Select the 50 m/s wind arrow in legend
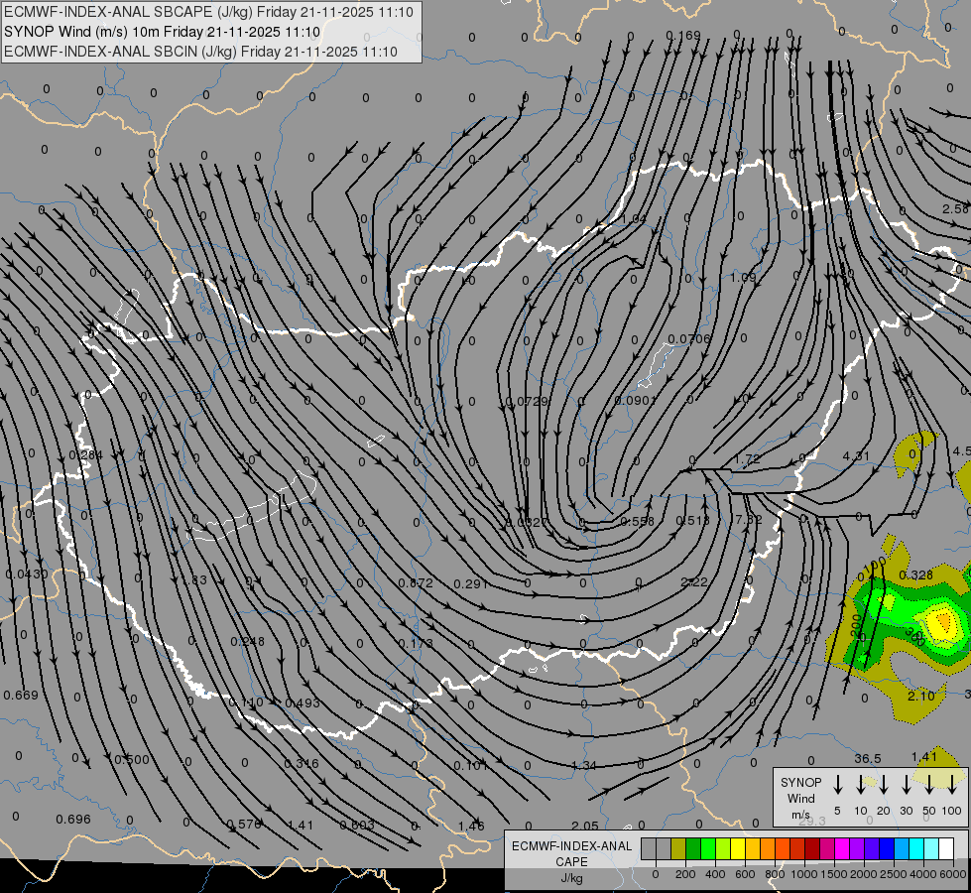971x893 pixels. 929,785
